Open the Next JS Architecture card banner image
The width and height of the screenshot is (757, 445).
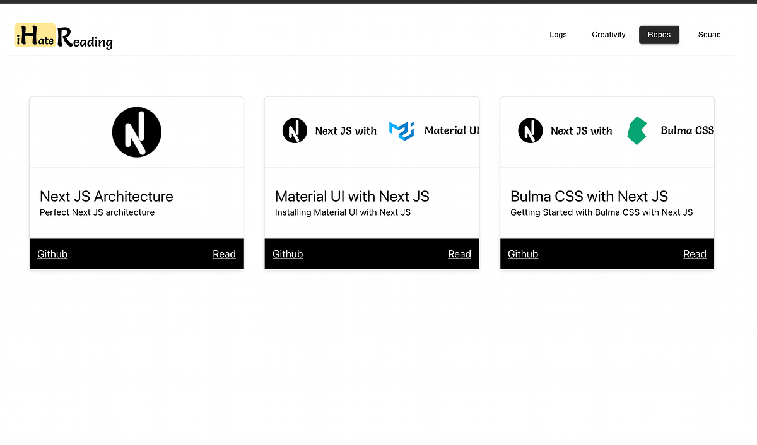(136, 131)
